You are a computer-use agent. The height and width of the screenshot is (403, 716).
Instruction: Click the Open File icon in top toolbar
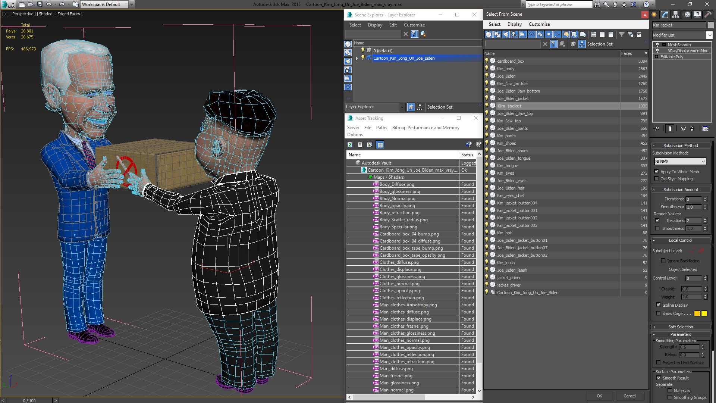tap(31, 4)
